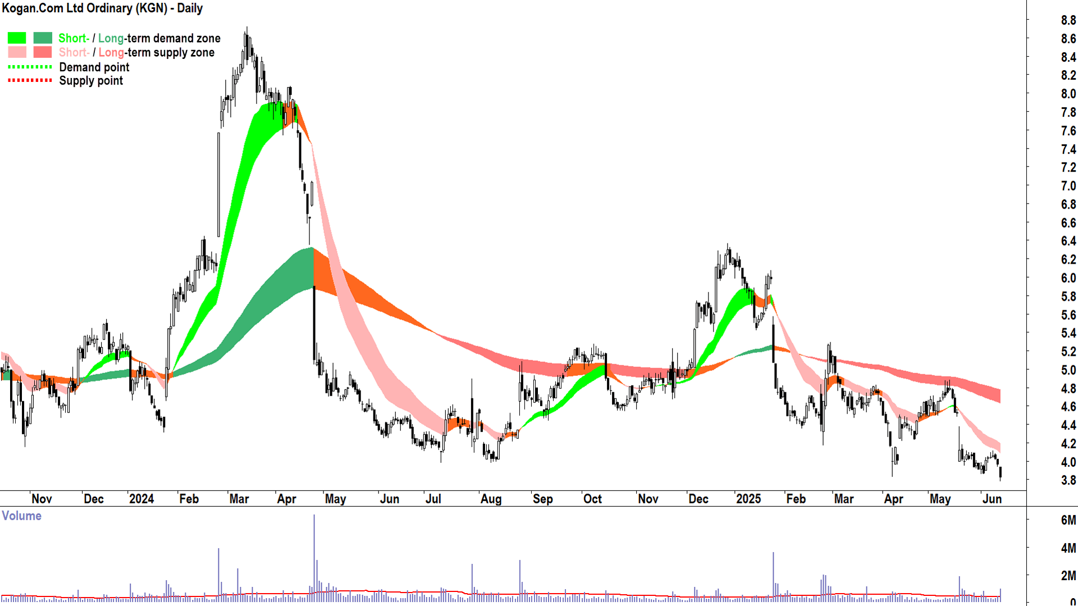The image size is (1078, 606).
Task: Click the first Mar label on the time axis
Action: [239, 499]
